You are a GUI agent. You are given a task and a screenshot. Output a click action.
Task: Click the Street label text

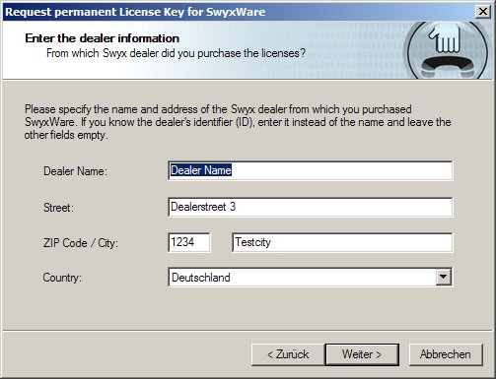(x=58, y=208)
